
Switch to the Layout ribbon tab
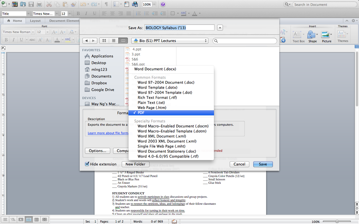pos(35,20)
